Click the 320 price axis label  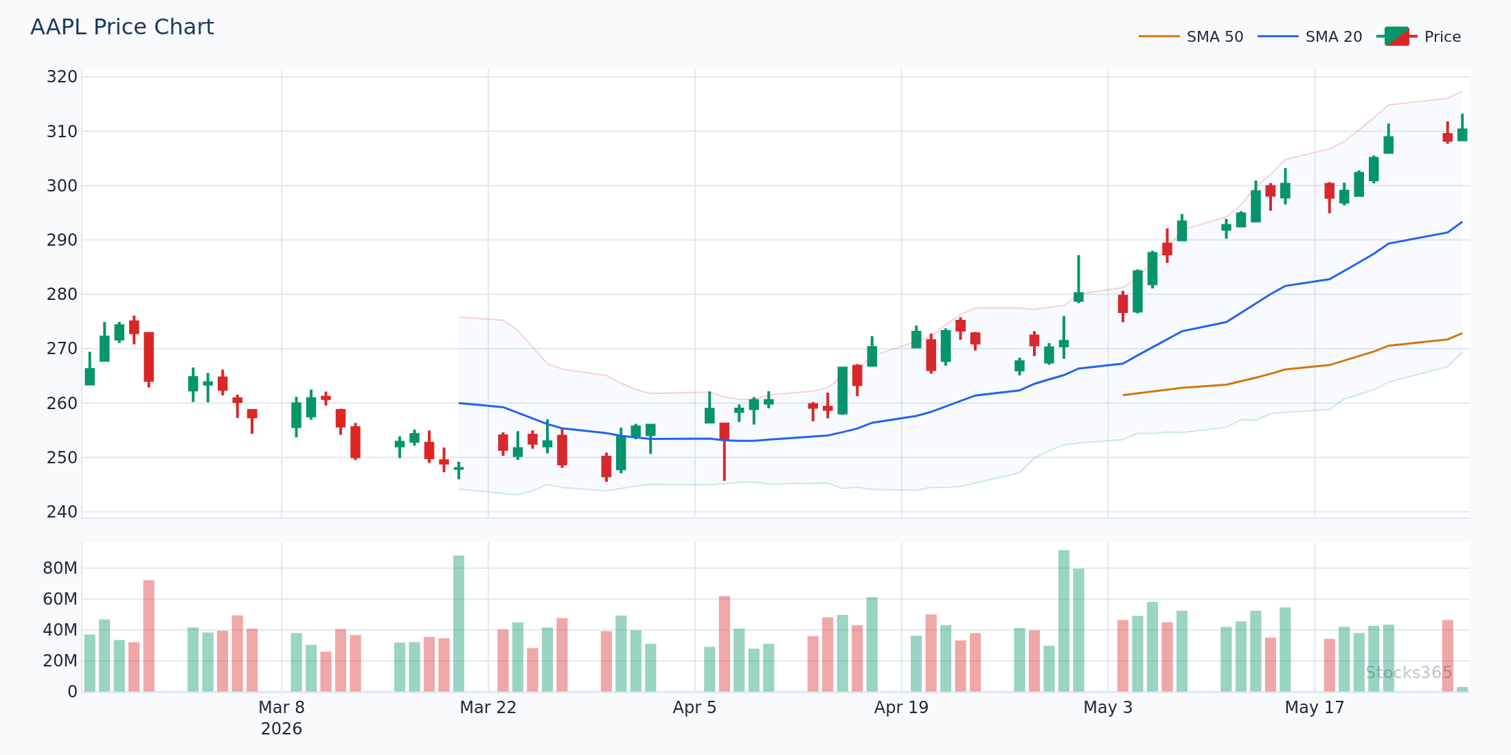tap(62, 77)
